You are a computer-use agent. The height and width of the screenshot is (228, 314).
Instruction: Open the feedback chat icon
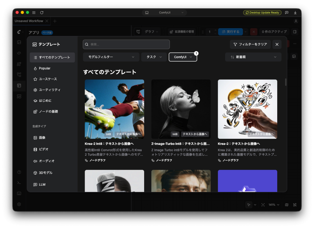(x=287, y=12)
